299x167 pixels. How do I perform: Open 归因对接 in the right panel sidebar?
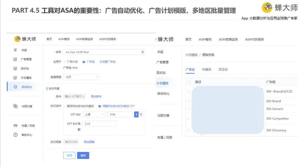pos(163,115)
